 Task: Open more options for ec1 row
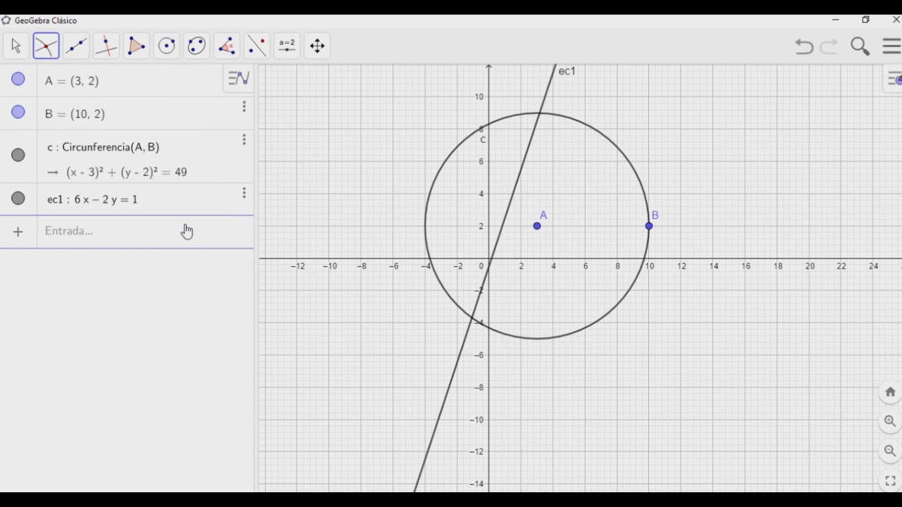tap(244, 193)
